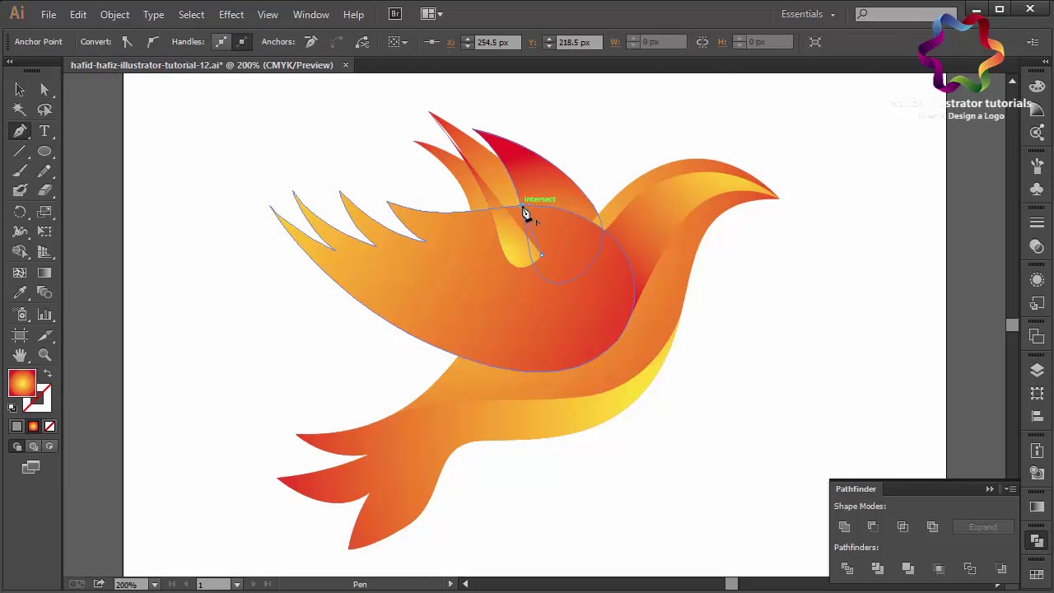
Task: Click Exclude shape mode in Pathfinder
Action: pos(932,527)
